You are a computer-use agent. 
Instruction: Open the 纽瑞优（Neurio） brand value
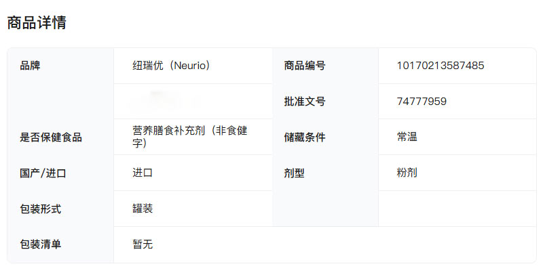click(171, 66)
